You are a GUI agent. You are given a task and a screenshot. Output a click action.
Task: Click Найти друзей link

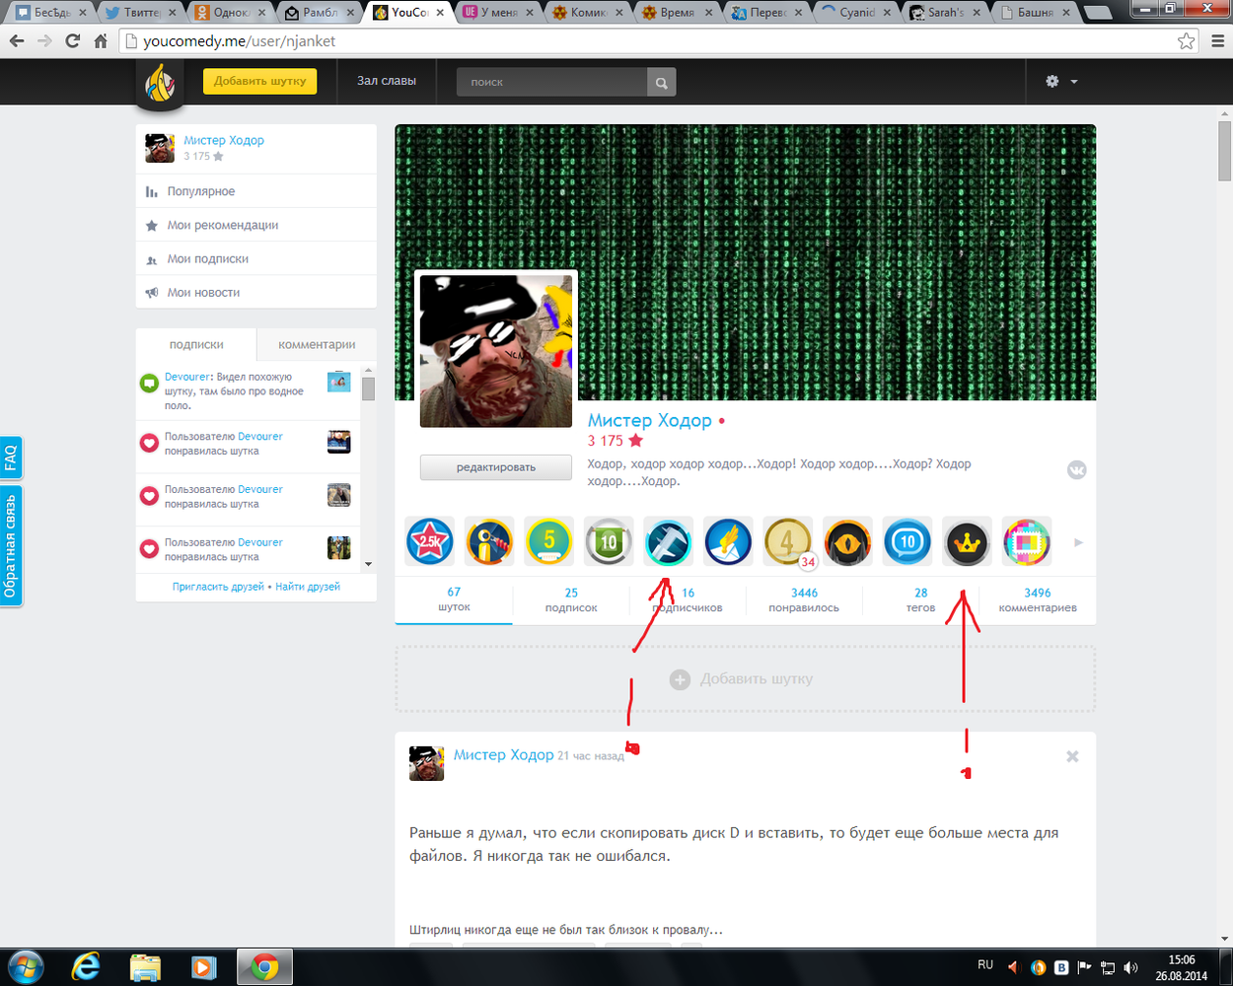(308, 587)
